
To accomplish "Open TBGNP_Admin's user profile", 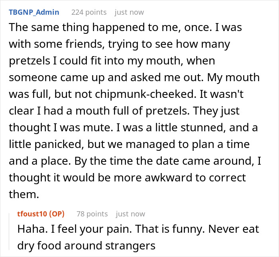I will click(x=34, y=12).
